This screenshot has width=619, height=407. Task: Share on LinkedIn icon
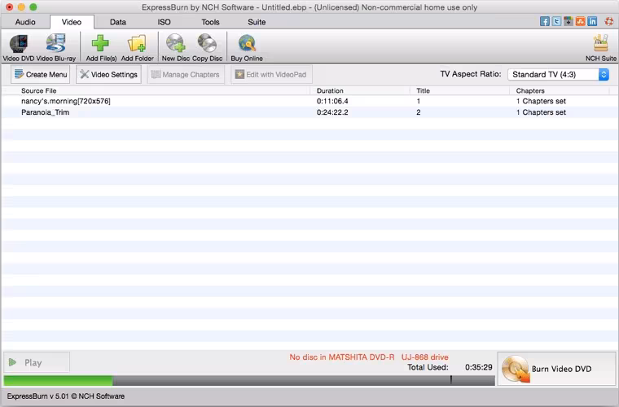(592, 22)
